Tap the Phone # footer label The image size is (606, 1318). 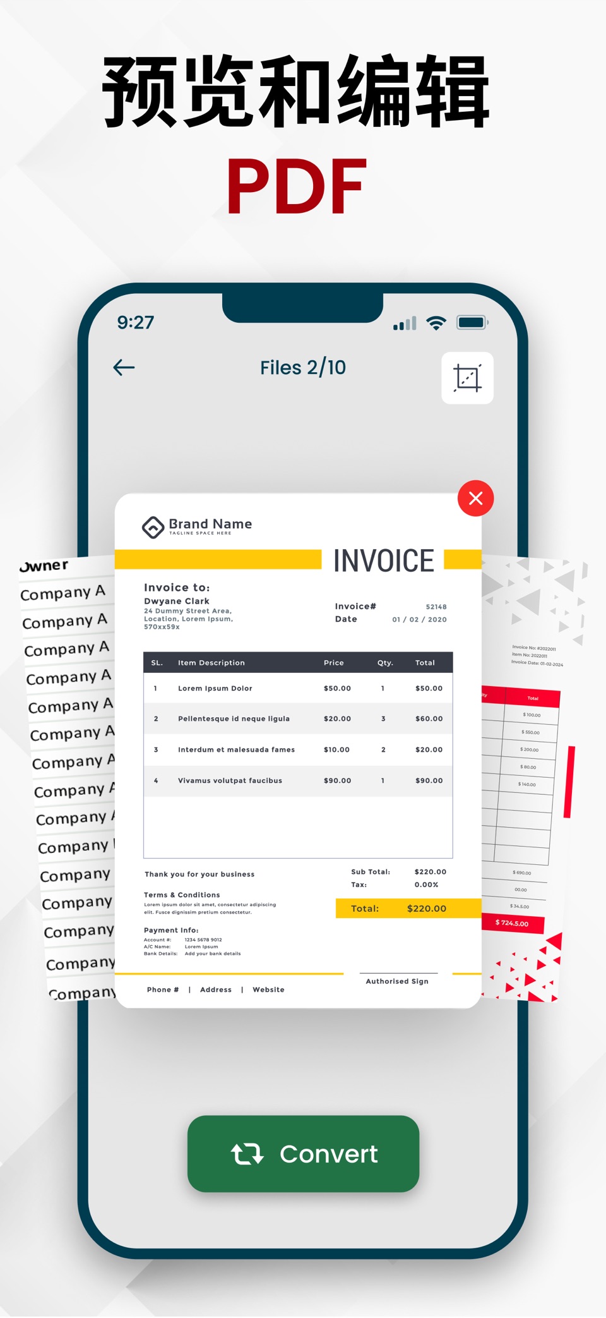coord(163,989)
